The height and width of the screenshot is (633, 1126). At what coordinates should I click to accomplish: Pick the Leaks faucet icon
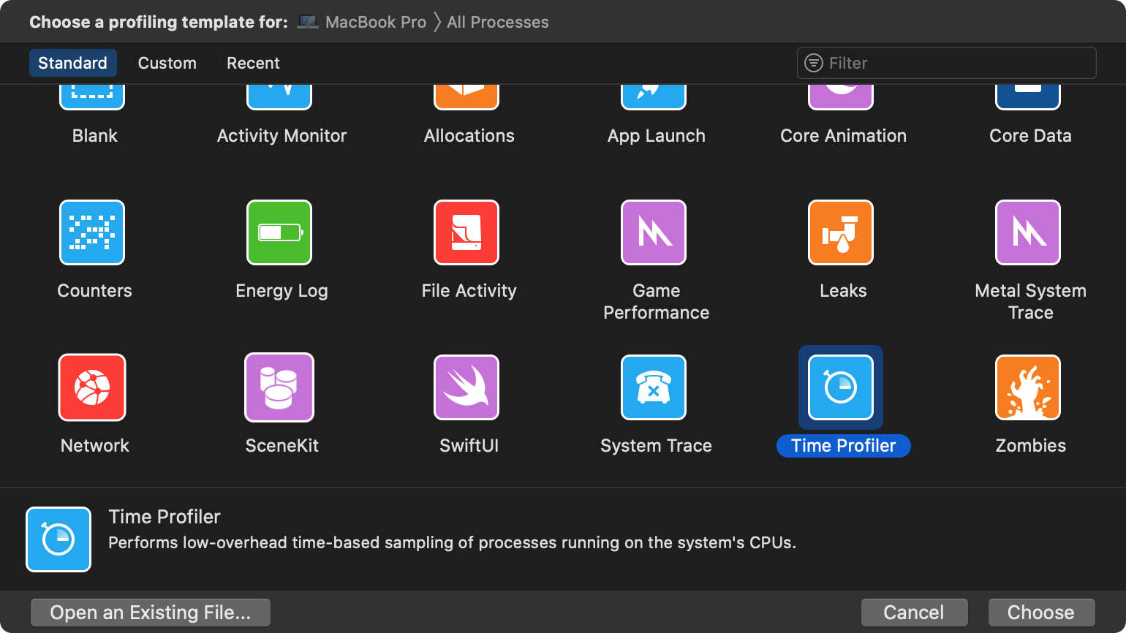click(x=841, y=232)
